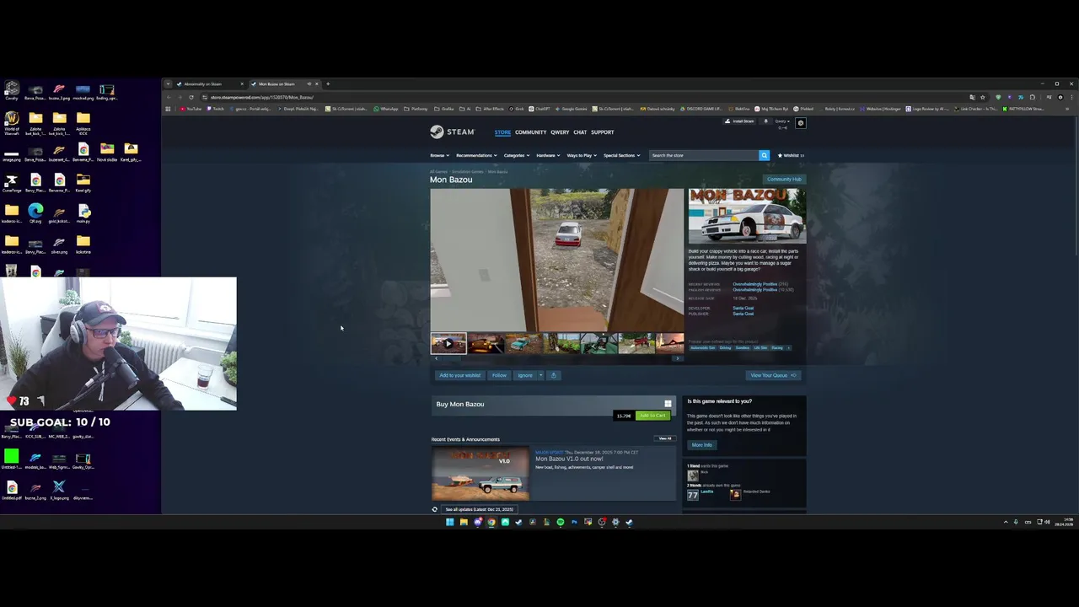Viewport: 1079px width, 607px height.
Task: Open Spotify from the taskbar
Action: click(x=561, y=522)
